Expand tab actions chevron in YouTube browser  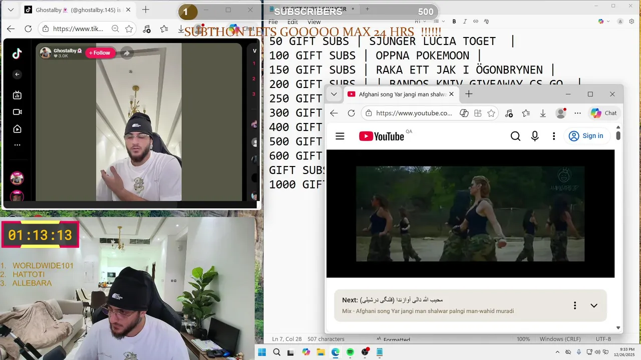(334, 94)
